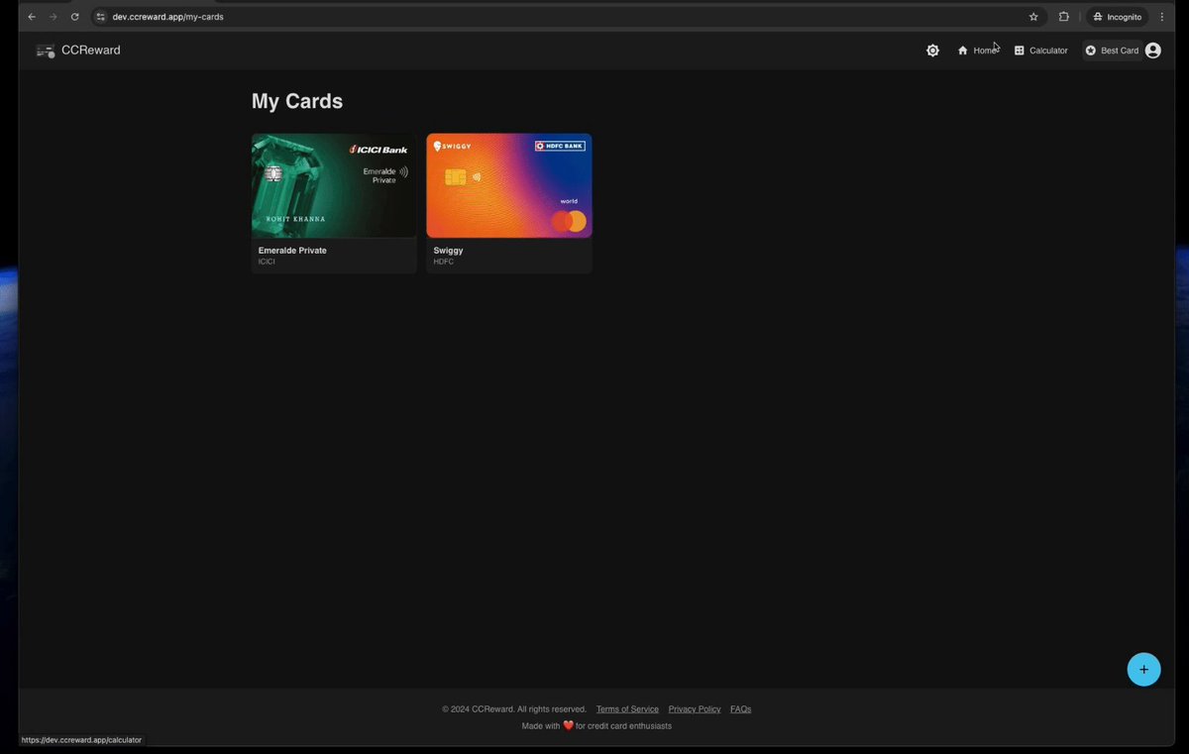The image size is (1189, 754).
Task: Go forward using browser forward arrow
Action: [54, 17]
